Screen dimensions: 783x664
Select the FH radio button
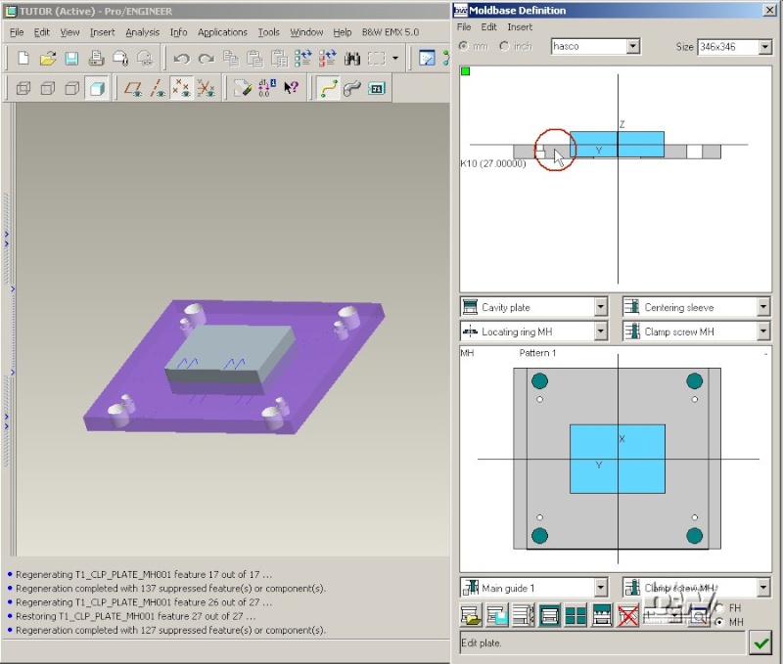(x=719, y=608)
